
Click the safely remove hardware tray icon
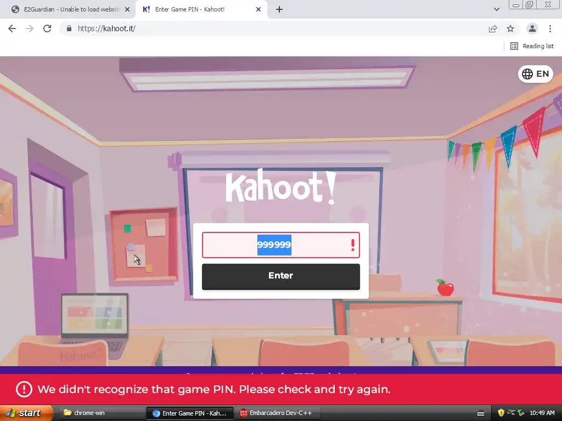coord(521,412)
